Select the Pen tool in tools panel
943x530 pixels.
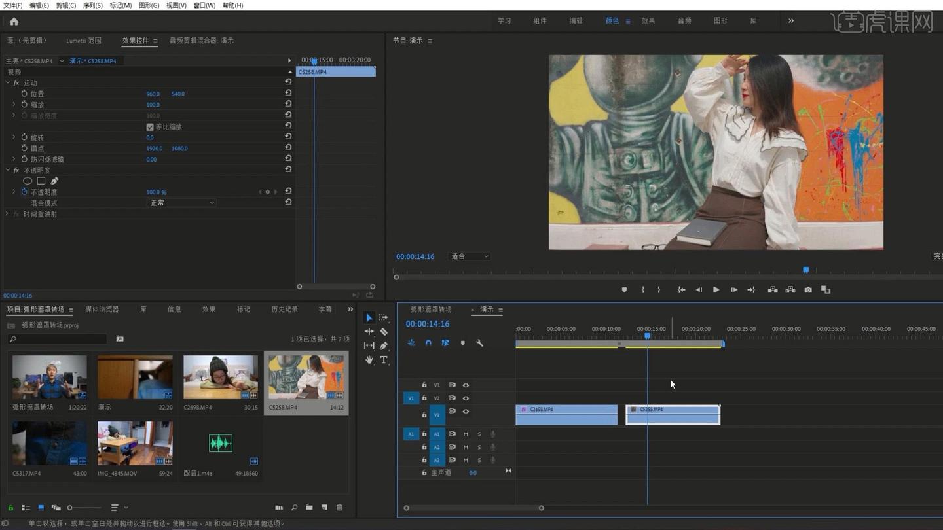(384, 345)
